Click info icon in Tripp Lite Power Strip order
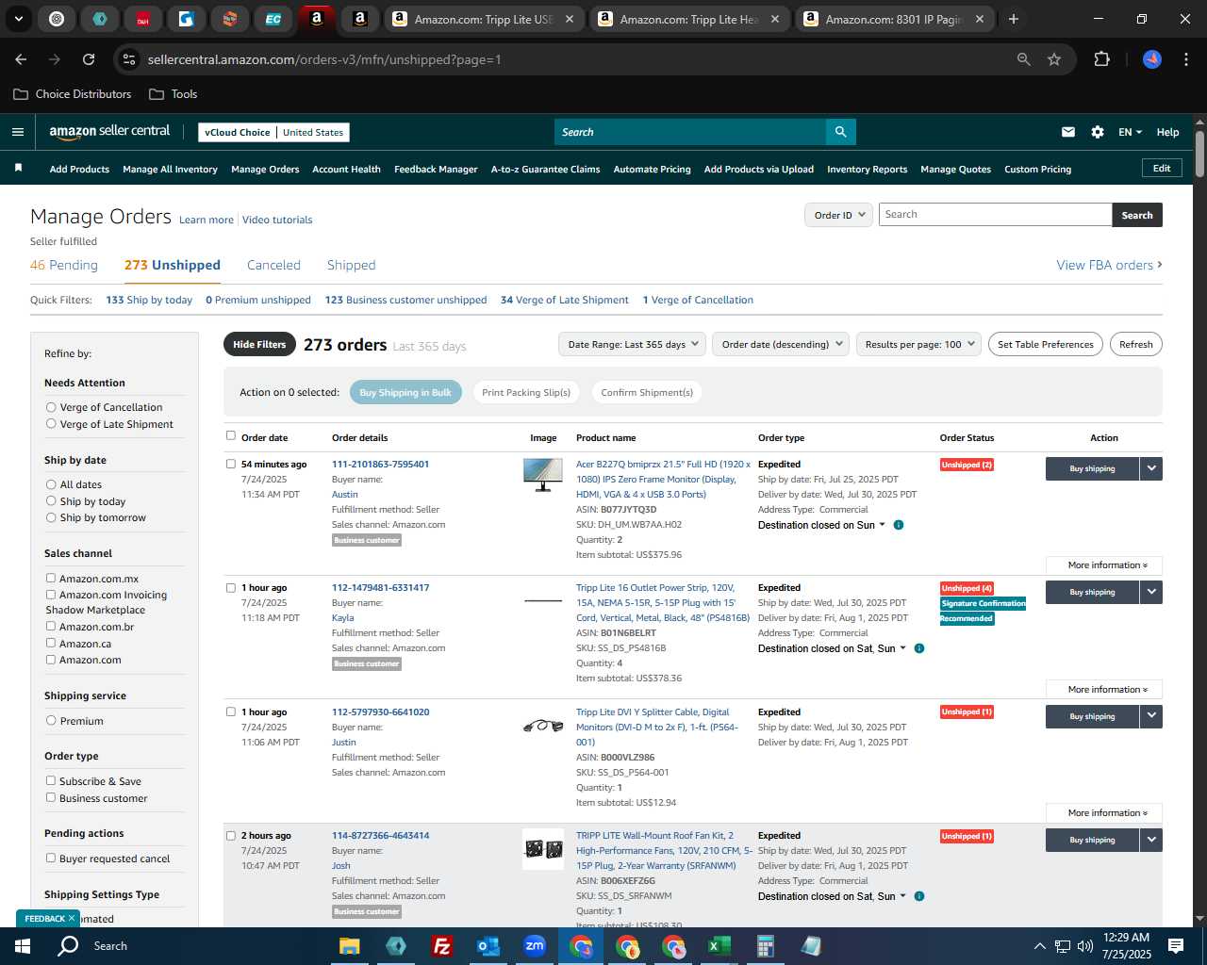This screenshot has width=1207, height=965. tap(919, 648)
